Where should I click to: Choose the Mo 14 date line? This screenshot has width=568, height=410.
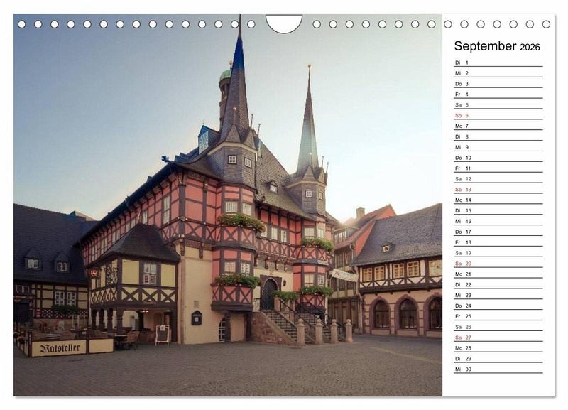point(498,200)
